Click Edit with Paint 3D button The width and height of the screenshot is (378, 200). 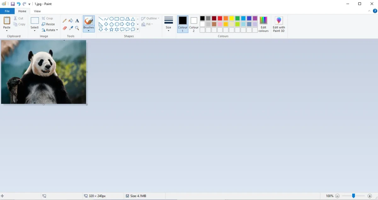[x=279, y=24]
